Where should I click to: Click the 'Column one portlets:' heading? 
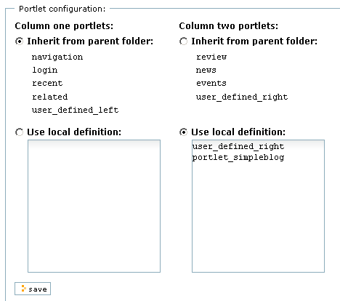click(x=64, y=26)
